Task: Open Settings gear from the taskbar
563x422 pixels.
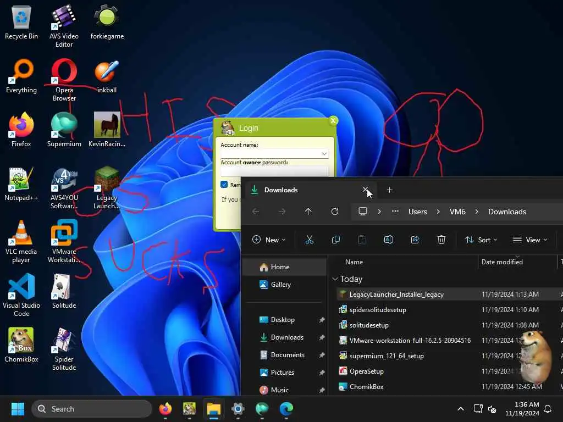Action: click(238, 409)
